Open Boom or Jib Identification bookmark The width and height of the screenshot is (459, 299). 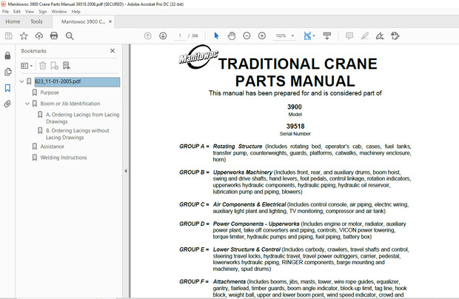point(70,104)
